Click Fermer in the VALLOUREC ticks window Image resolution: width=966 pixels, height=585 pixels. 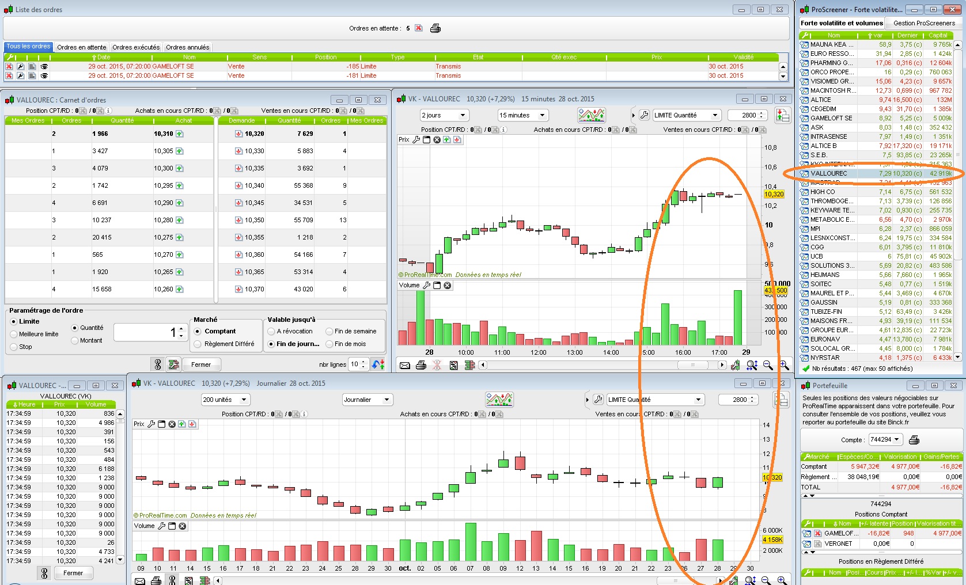tap(73, 573)
